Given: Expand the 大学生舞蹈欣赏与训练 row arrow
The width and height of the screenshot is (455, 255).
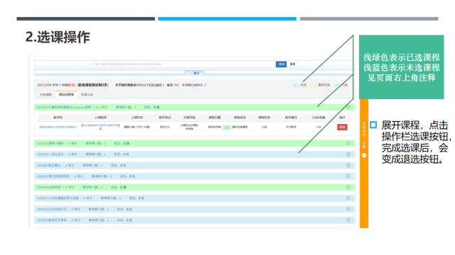Looking at the screenshot, I should (348, 198).
